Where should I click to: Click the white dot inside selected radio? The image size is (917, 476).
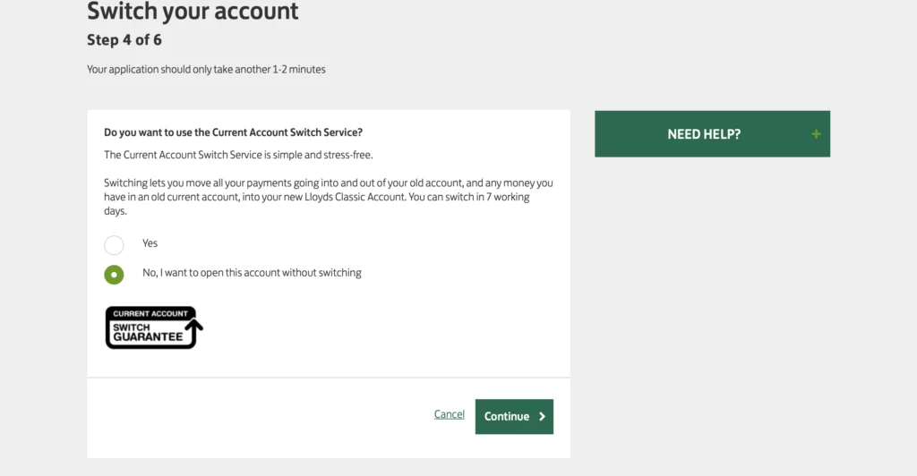tap(114, 275)
